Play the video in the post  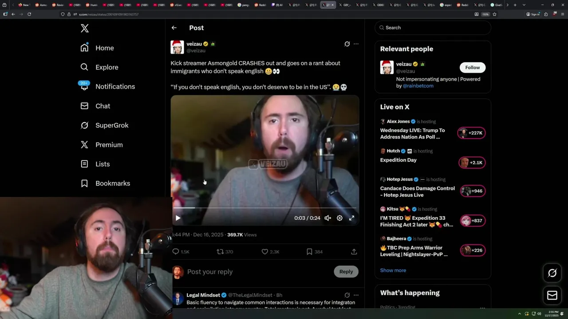pyautogui.click(x=178, y=218)
